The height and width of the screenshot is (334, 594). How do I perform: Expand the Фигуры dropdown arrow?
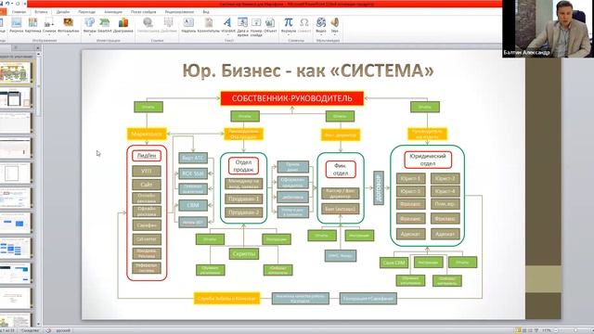point(89,35)
